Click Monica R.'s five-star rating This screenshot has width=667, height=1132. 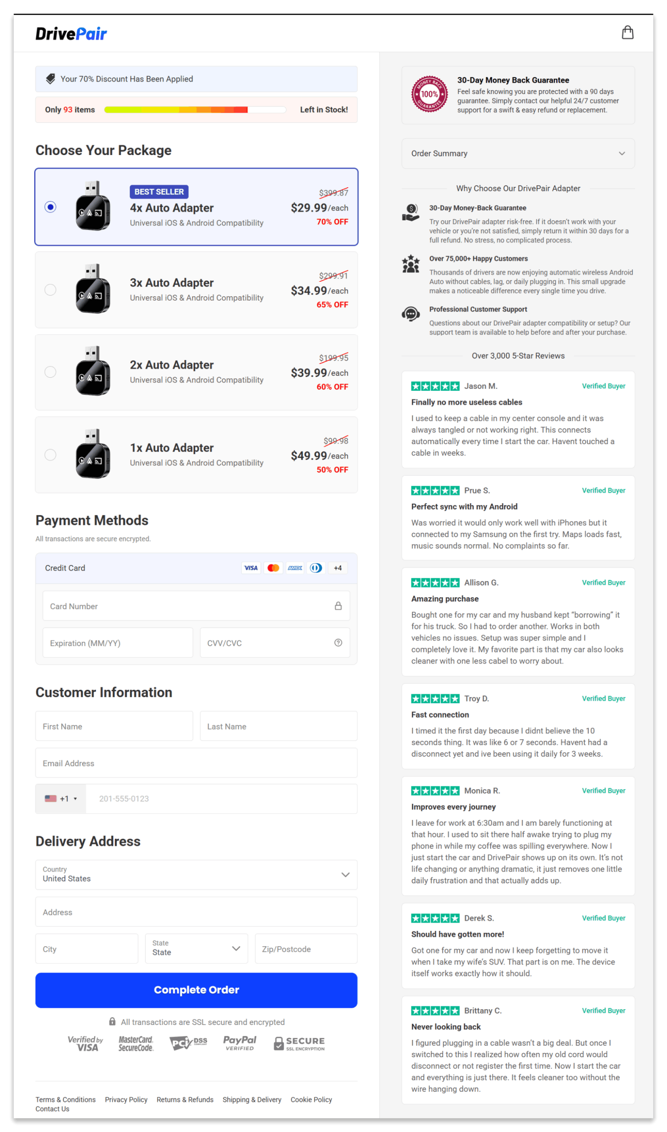point(435,791)
